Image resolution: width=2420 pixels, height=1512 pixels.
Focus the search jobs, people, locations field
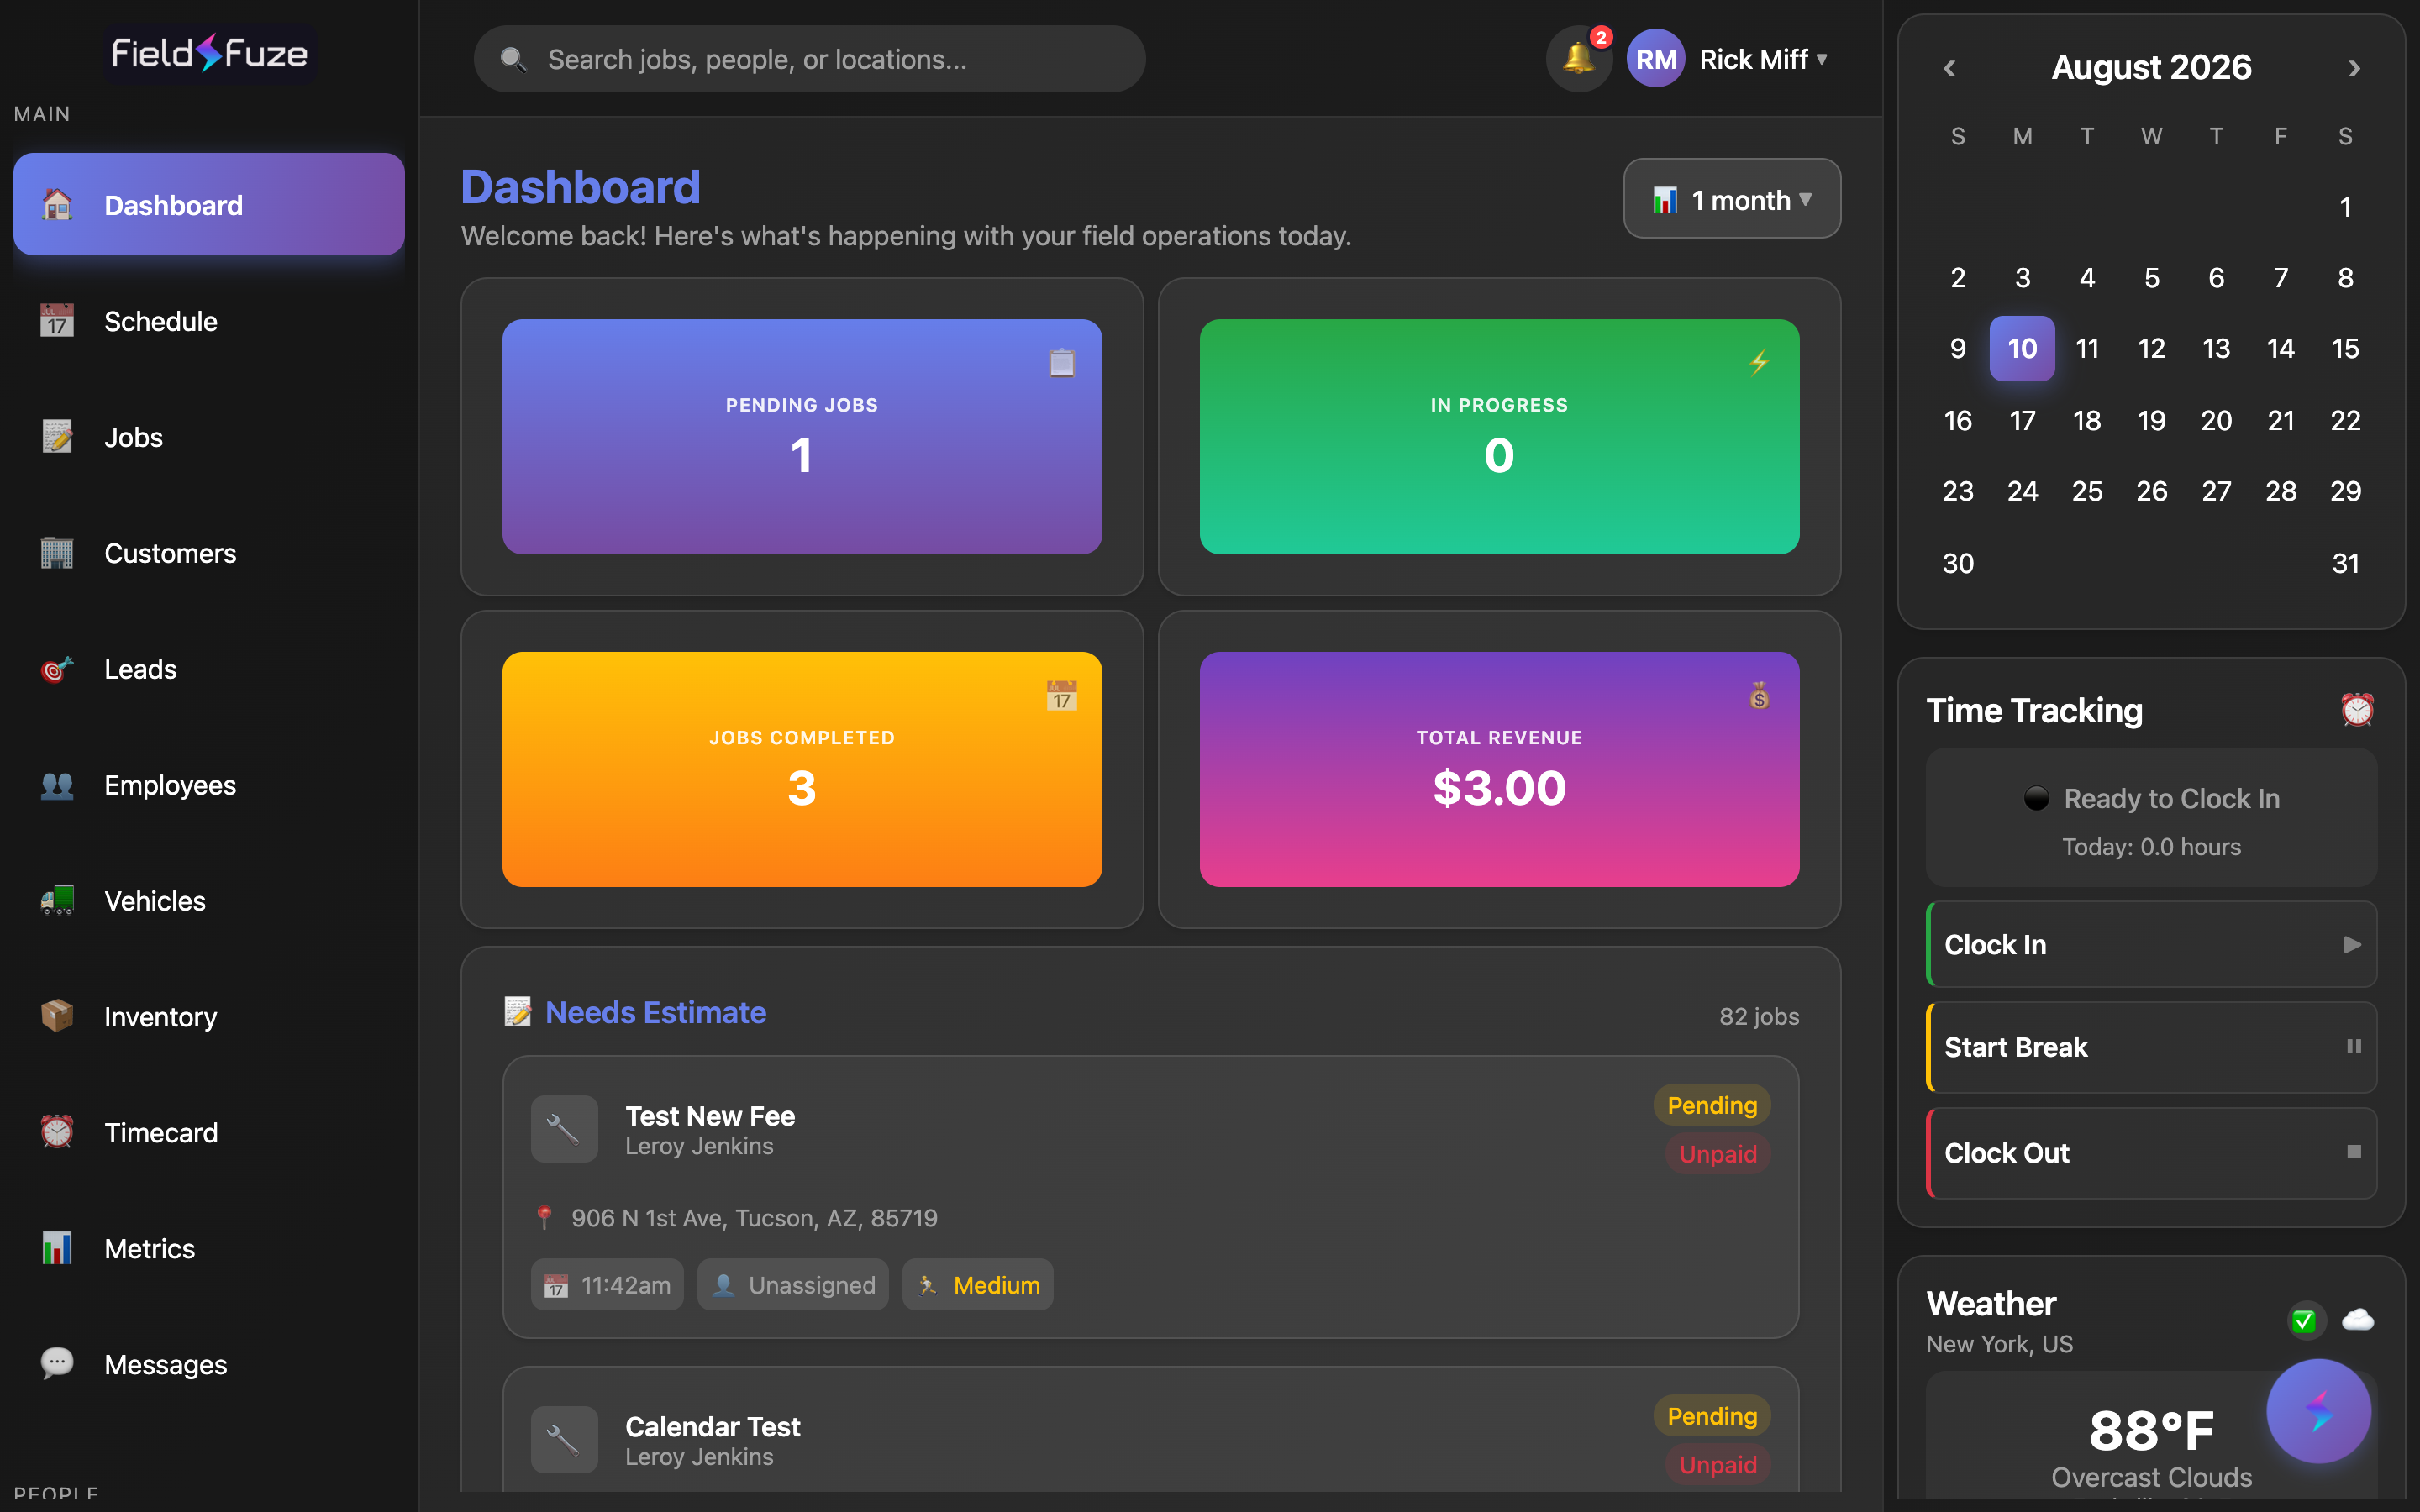click(x=809, y=59)
